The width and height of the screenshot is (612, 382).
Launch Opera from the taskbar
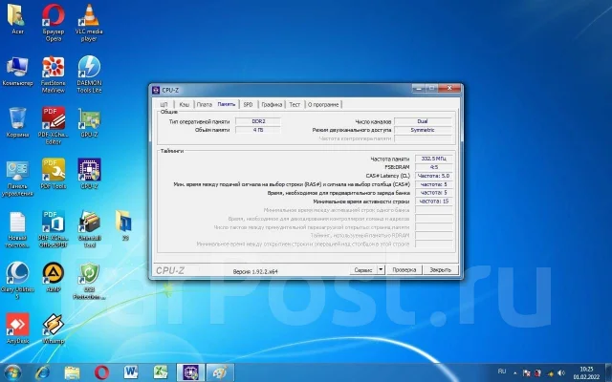click(x=101, y=372)
